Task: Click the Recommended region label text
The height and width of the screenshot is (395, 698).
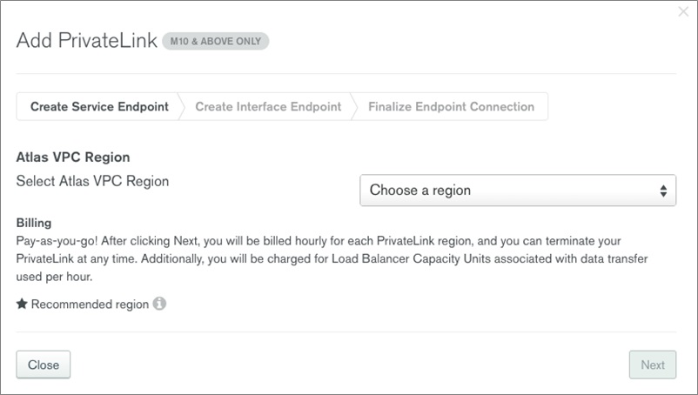Action: click(90, 305)
